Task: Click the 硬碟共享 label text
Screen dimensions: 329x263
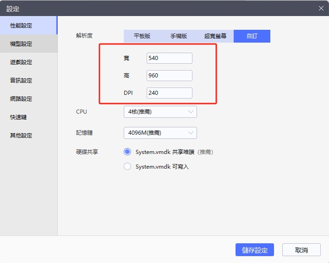Action: point(87,152)
